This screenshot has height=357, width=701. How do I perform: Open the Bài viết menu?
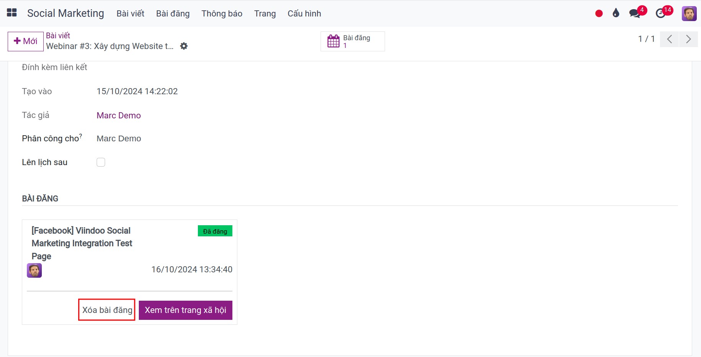[x=130, y=13]
